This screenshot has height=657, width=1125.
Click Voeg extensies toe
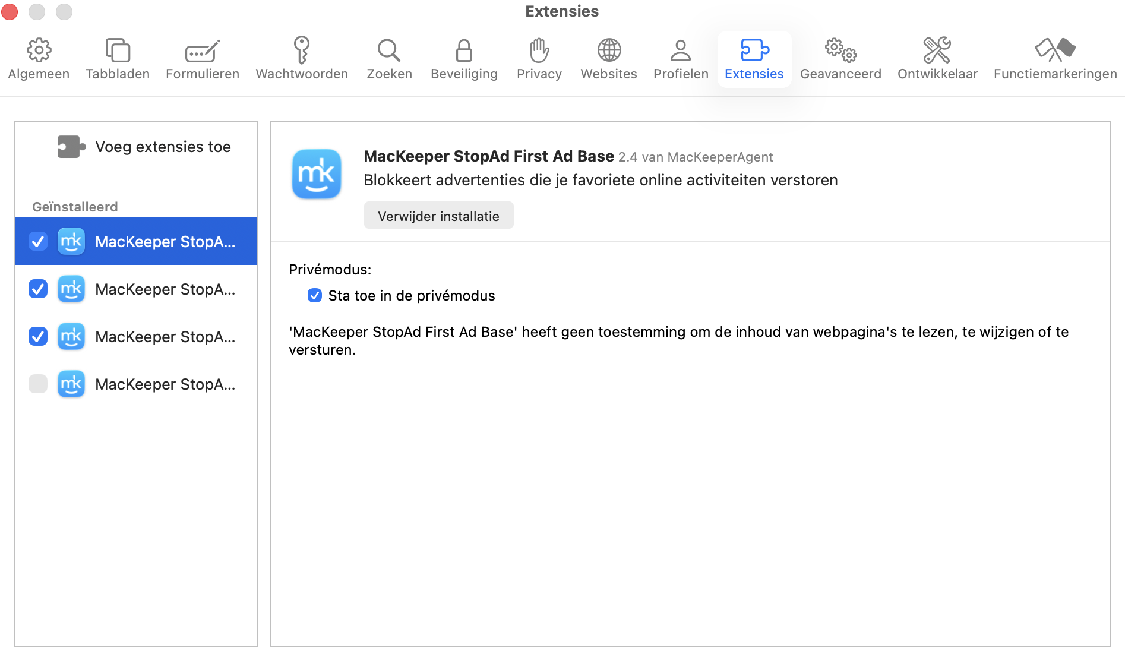144,147
